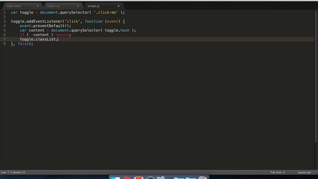Click event.preventDefault() on line 4
The width and height of the screenshot is (318, 179).
tap(45, 26)
